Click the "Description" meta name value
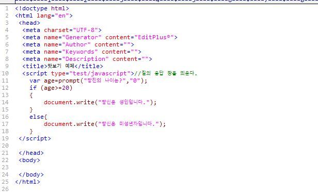The width and height of the screenshot is (318, 192). (85, 59)
